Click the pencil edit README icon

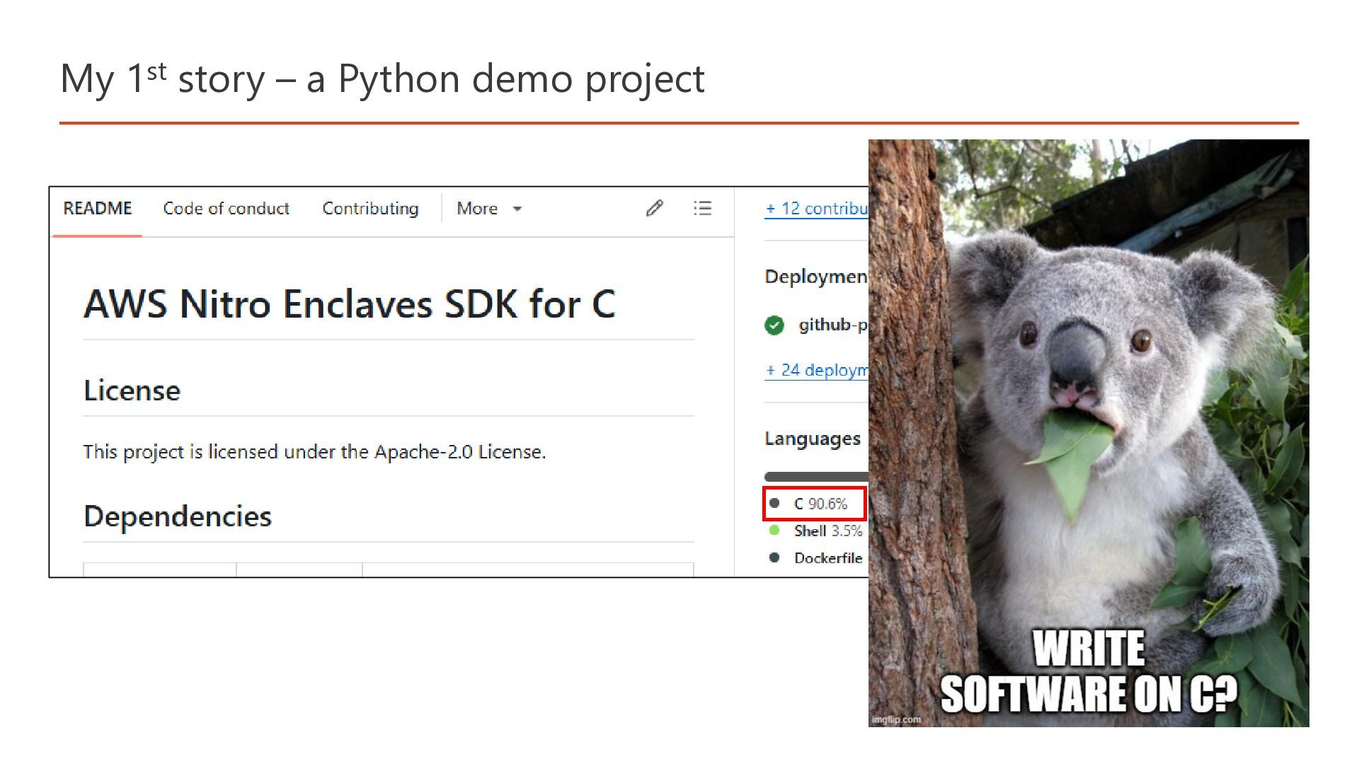[x=654, y=208]
